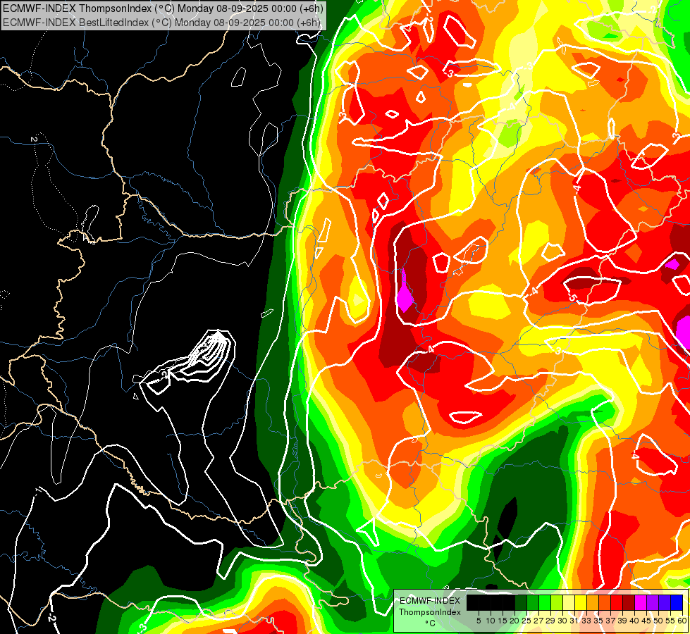Select the yellow-green legend swatch (29-30)
This screenshot has height=634, width=690.
557,603
